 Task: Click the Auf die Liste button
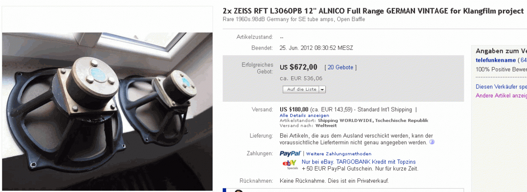click(301, 89)
